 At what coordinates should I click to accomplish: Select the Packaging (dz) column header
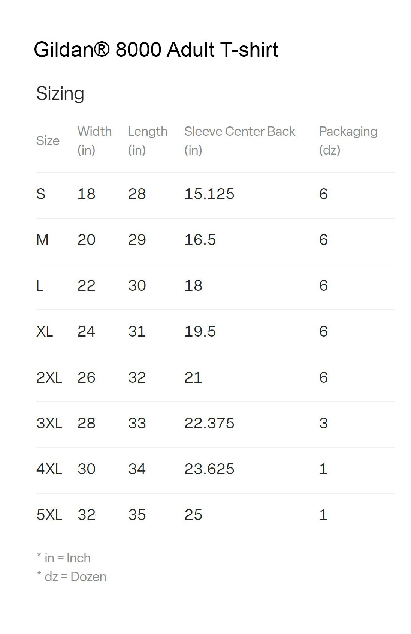click(348, 140)
